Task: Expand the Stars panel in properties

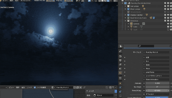Action: pyautogui.click(x=125, y=65)
